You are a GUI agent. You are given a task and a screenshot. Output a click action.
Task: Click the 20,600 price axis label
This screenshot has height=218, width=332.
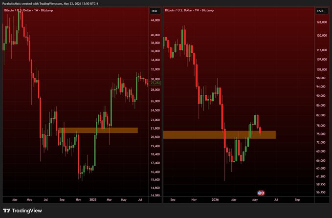click(x=155, y=137)
